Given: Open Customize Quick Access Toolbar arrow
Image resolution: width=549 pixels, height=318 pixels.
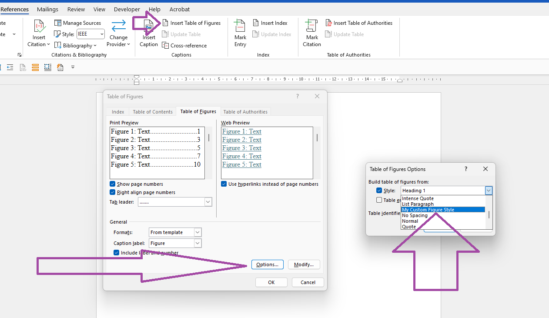Looking at the screenshot, I should click(x=73, y=67).
